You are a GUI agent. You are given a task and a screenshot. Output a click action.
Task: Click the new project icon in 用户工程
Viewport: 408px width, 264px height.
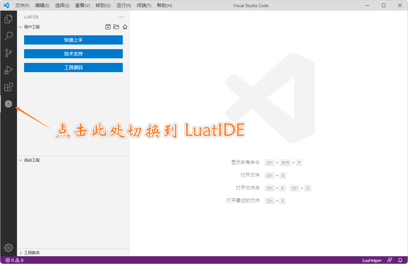click(x=108, y=27)
